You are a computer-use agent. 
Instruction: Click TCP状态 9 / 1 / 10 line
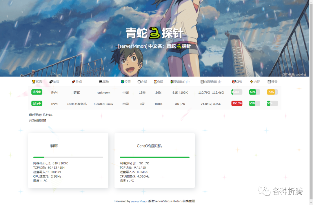[x=133, y=168]
